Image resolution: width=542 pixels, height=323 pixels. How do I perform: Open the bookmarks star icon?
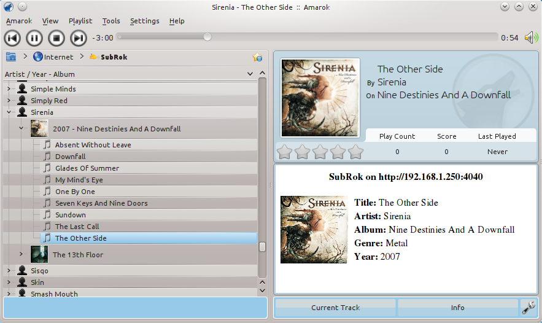tap(257, 57)
